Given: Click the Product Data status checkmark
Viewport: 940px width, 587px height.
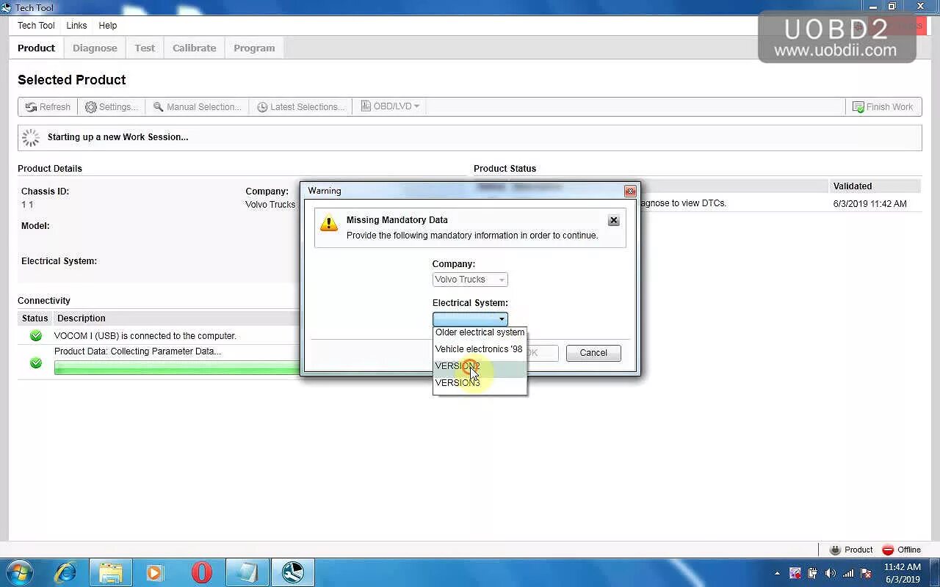Looking at the screenshot, I should (35, 362).
